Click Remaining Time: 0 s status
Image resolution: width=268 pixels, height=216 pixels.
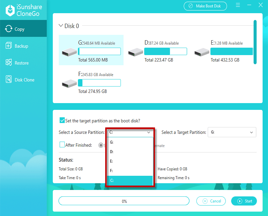pyautogui.click(x=173, y=178)
